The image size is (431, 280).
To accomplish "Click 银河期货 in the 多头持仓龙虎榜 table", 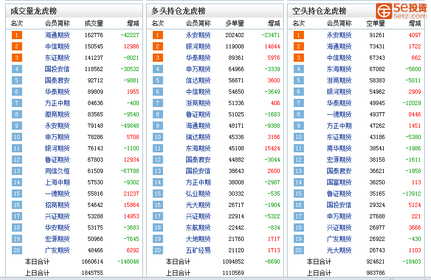I will tap(198, 46).
